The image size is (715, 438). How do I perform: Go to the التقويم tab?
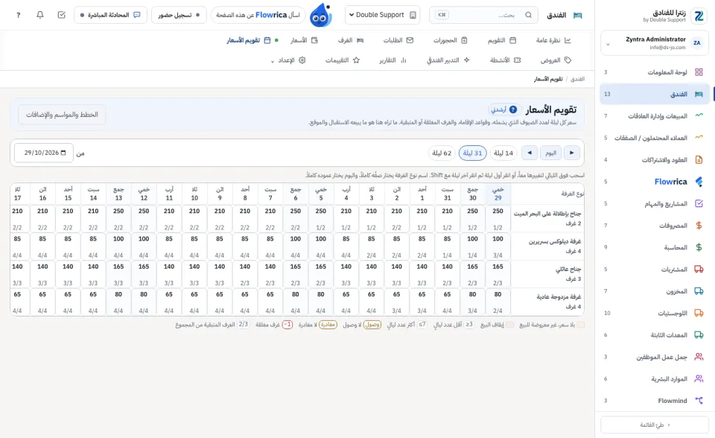click(501, 40)
